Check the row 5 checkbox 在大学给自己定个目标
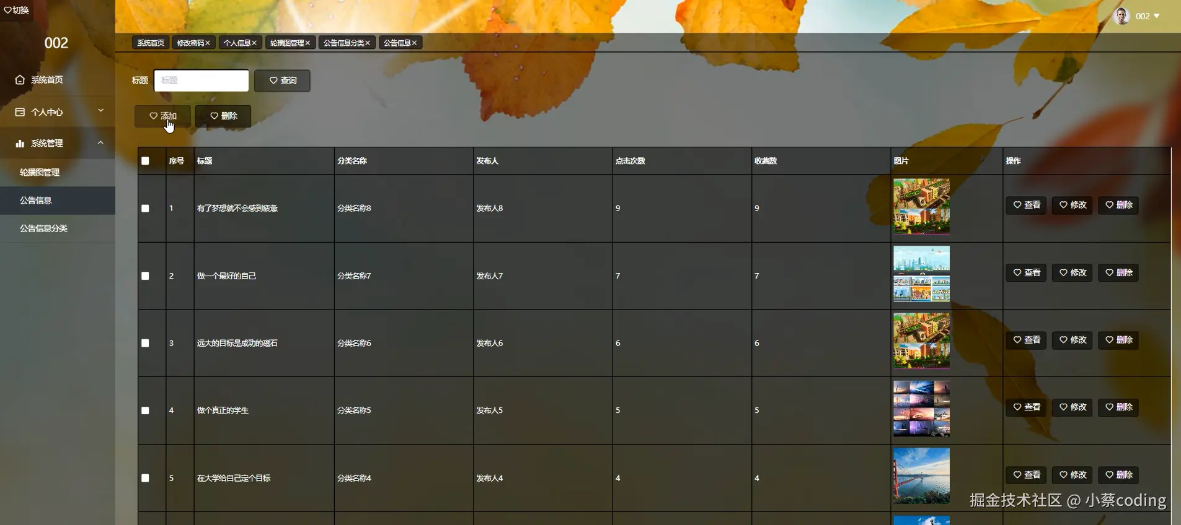The width and height of the screenshot is (1181, 525). pos(145,478)
